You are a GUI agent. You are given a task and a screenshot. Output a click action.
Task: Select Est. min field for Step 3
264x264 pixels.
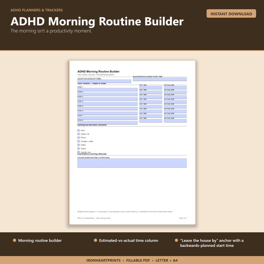point(151,97)
